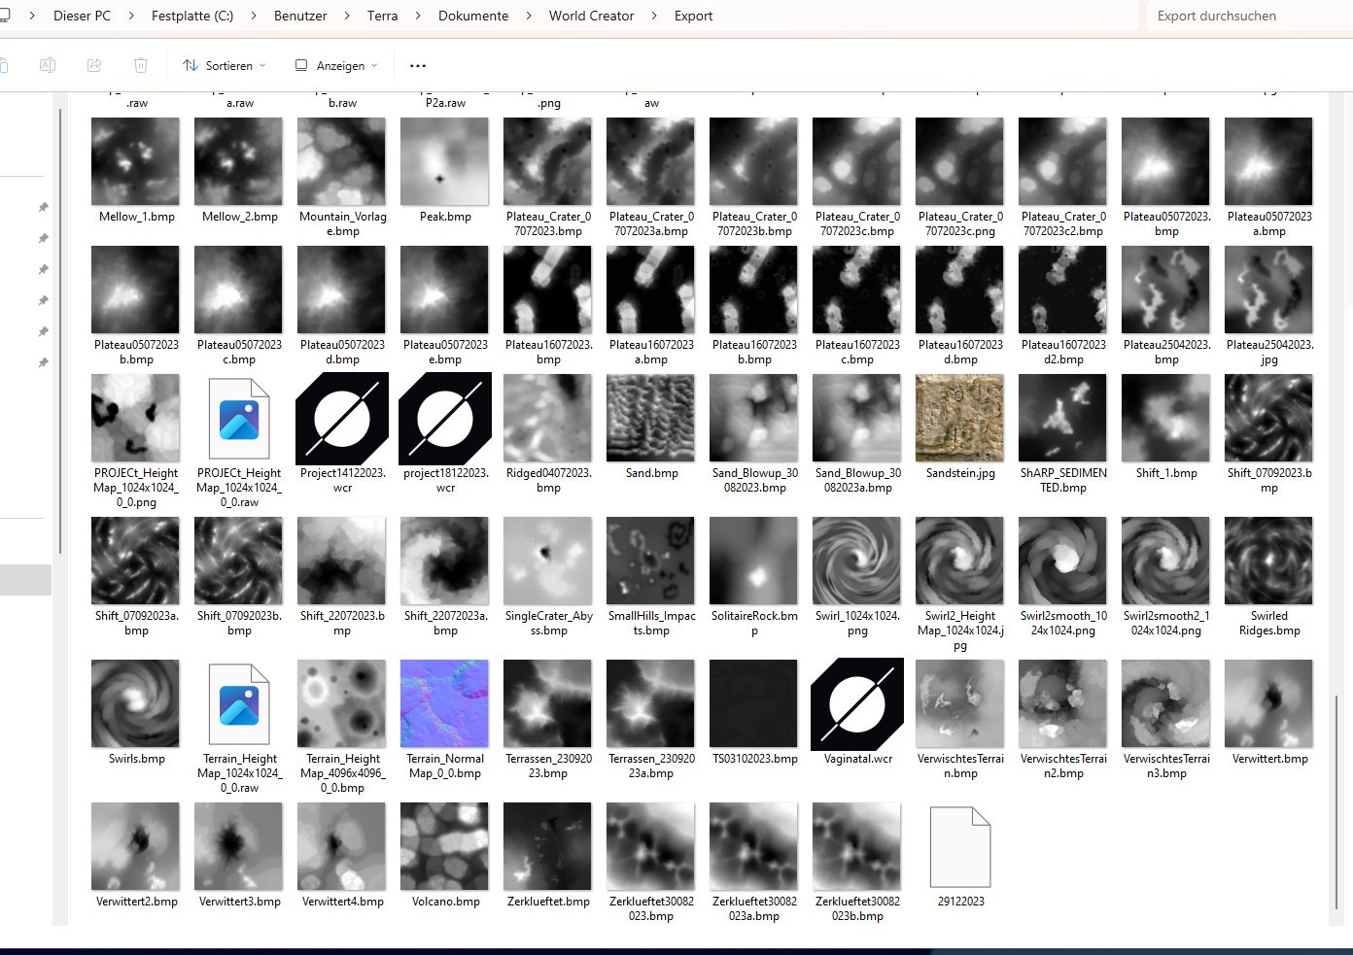
Task: Select the Terrain_NormalMap_0_0.bmp purple thumbnail
Action: [x=445, y=703]
